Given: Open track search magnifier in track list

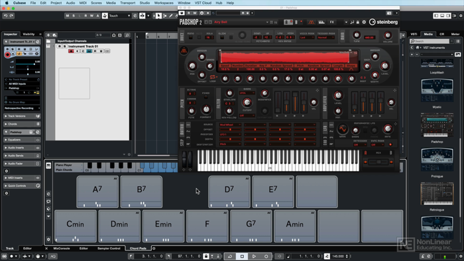Looking at the screenshot, I should (127, 35).
